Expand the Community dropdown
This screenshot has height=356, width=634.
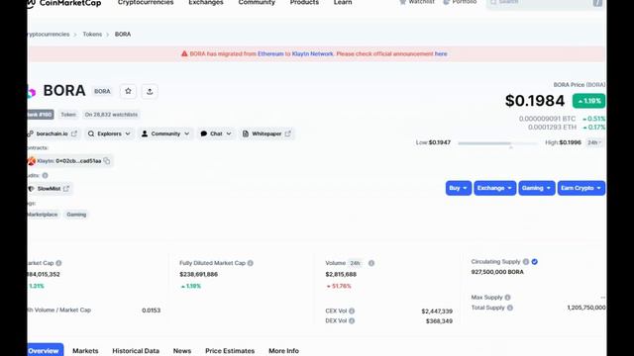coord(165,133)
